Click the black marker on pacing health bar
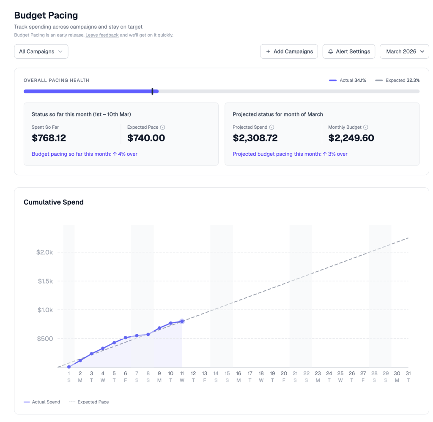Image resolution: width=433 pixels, height=422 pixels. coord(152,91)
